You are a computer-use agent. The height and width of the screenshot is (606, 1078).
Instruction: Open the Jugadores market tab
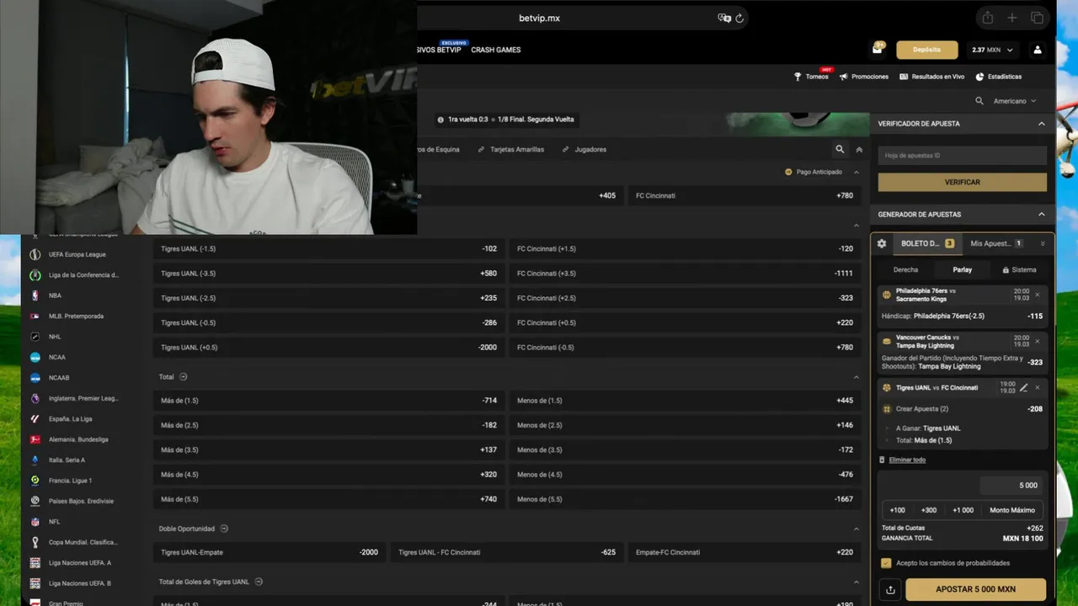click(x=584, y=149)
